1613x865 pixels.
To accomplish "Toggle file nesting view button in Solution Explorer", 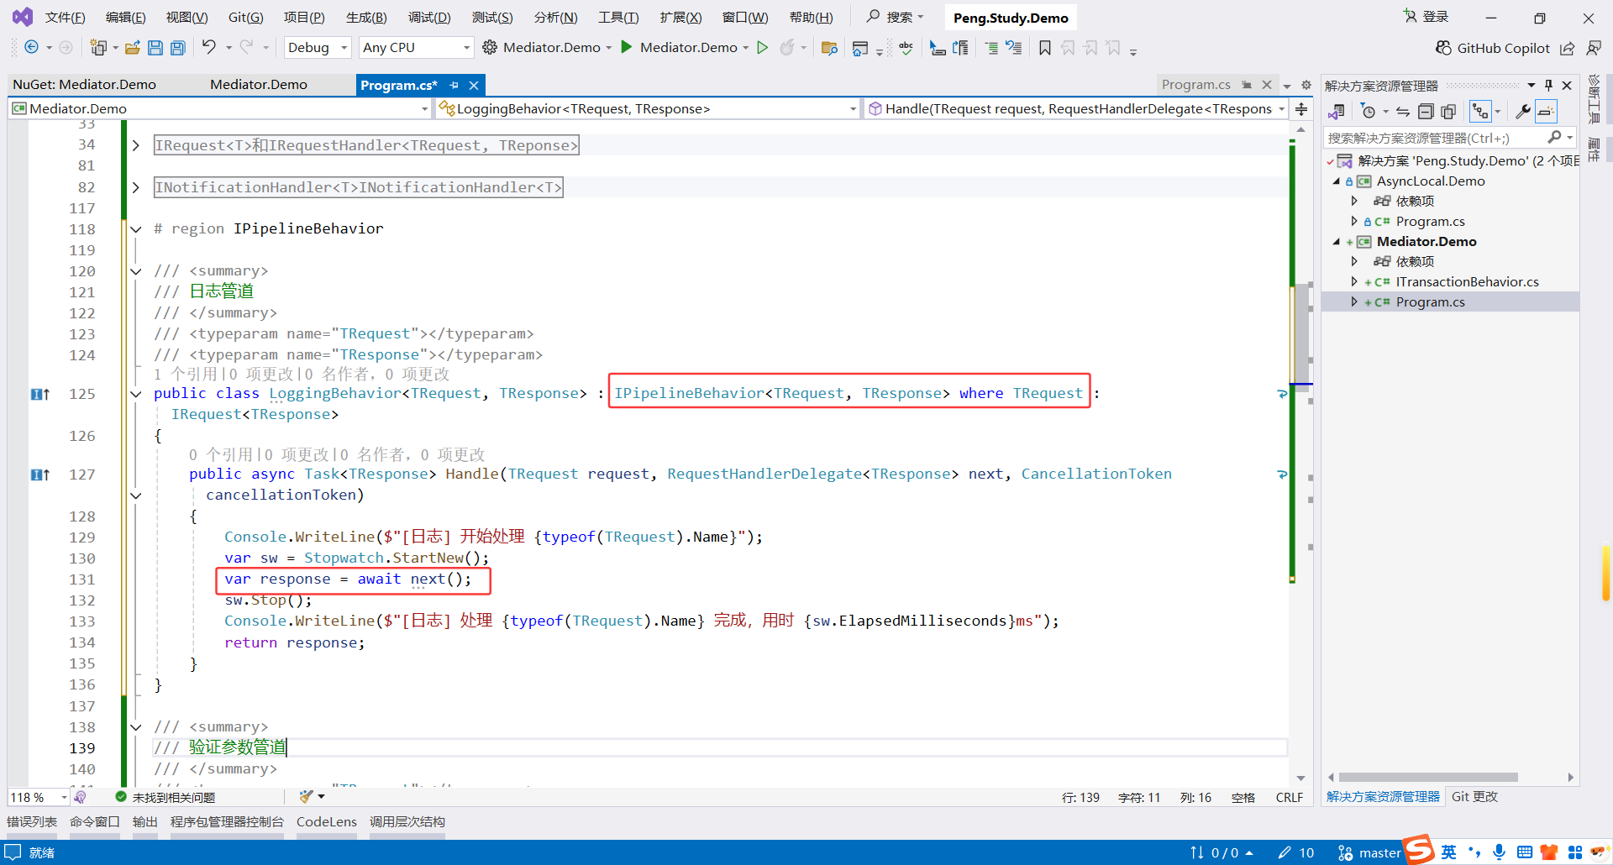I will (x=1480, y=111).
